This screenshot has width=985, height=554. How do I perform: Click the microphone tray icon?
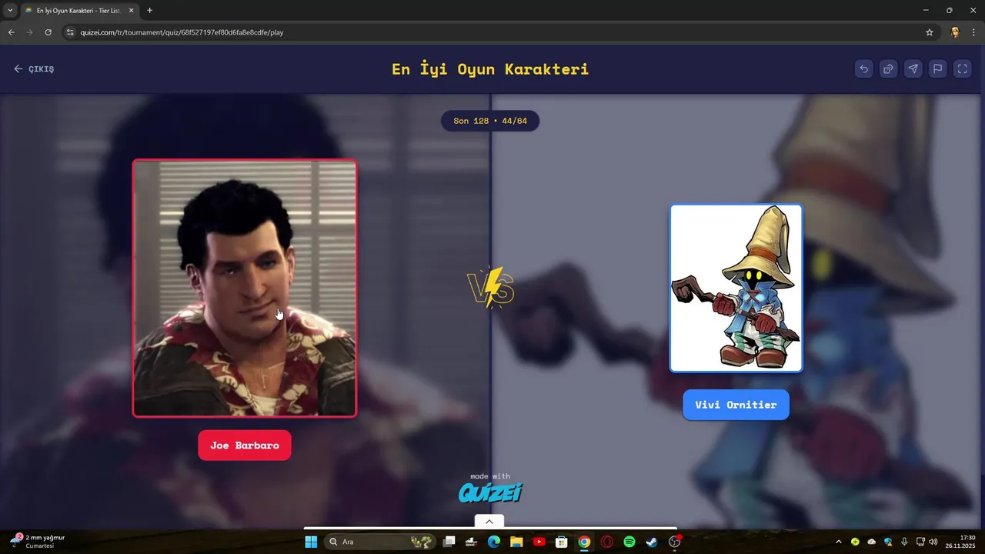(904, 542)
